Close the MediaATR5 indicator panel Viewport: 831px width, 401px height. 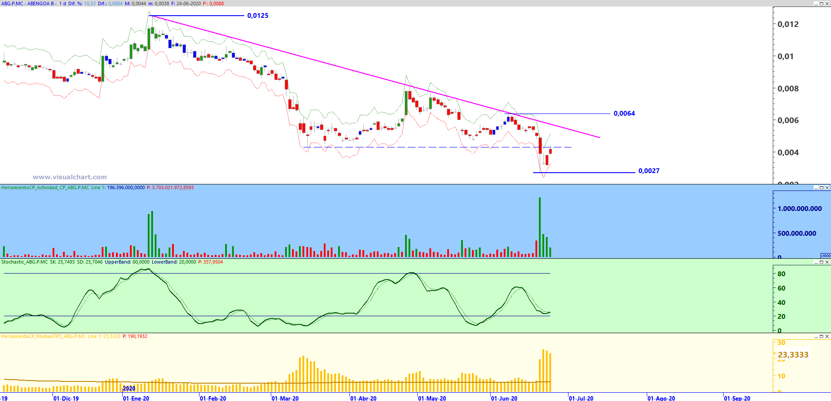tap(827, 337)
